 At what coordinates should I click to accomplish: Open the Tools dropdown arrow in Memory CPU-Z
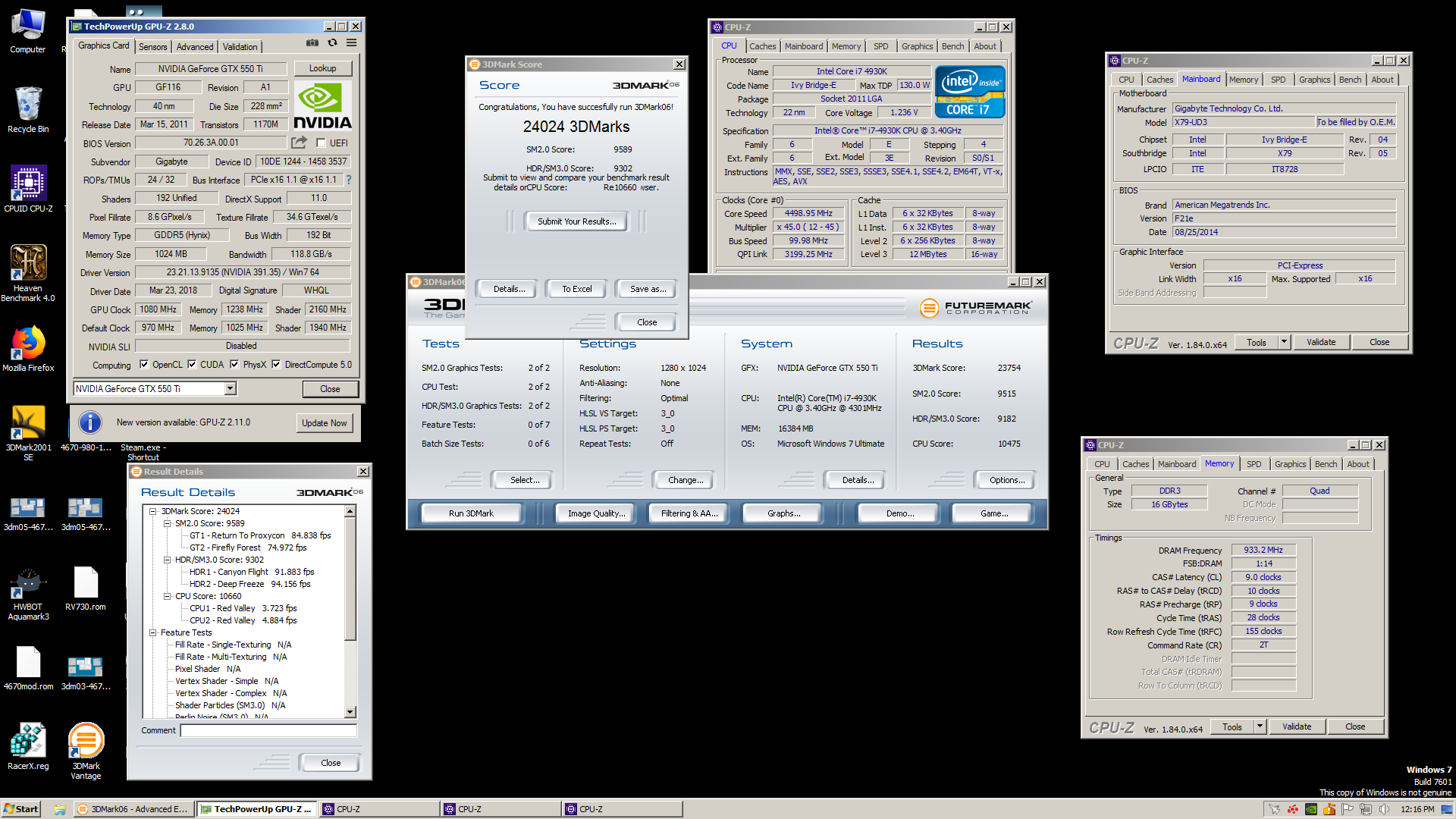(x=1260, y=726)
